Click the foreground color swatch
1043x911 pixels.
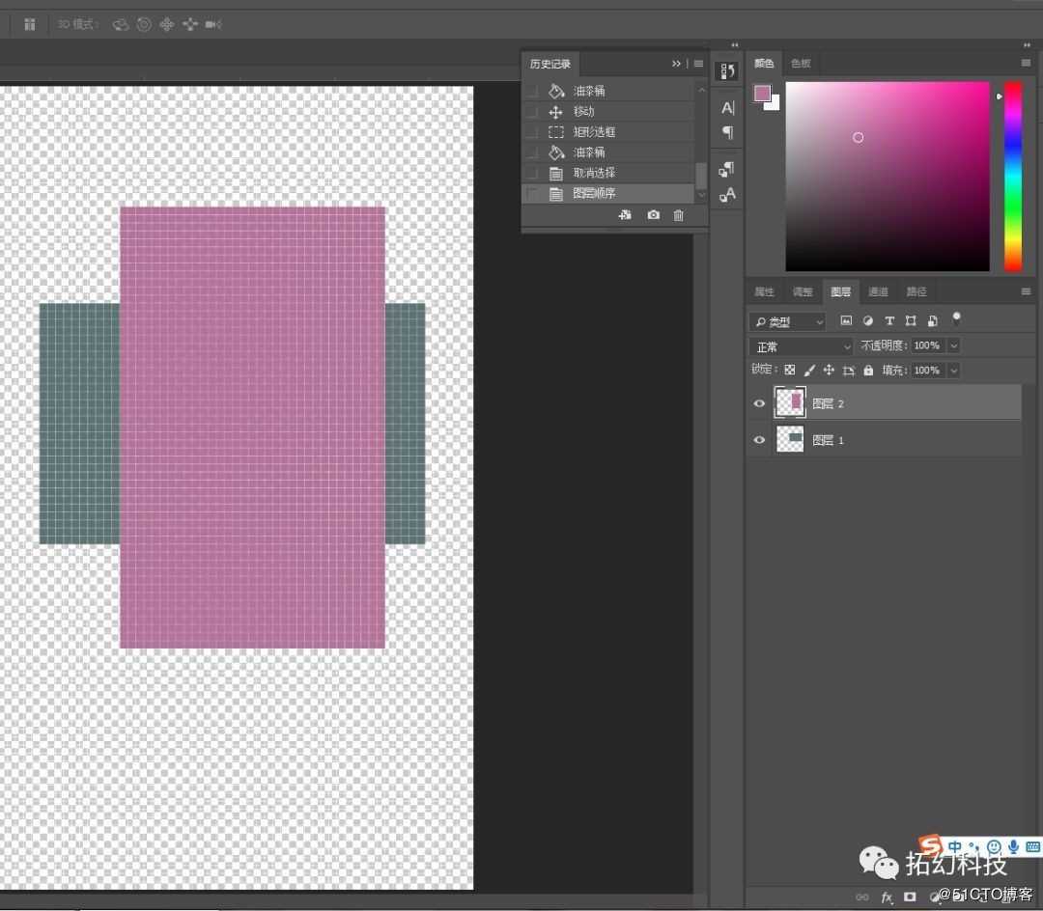(763, 93)
